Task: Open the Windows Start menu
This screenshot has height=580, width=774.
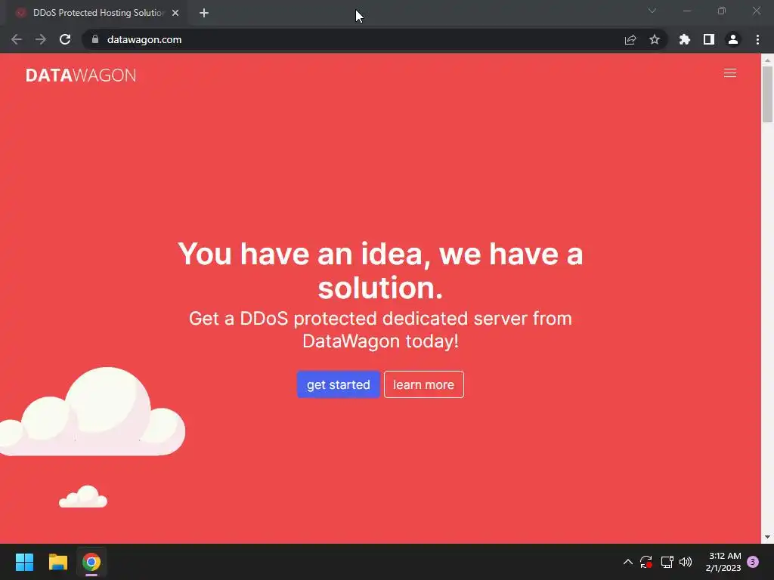Action: click(24, 562)
